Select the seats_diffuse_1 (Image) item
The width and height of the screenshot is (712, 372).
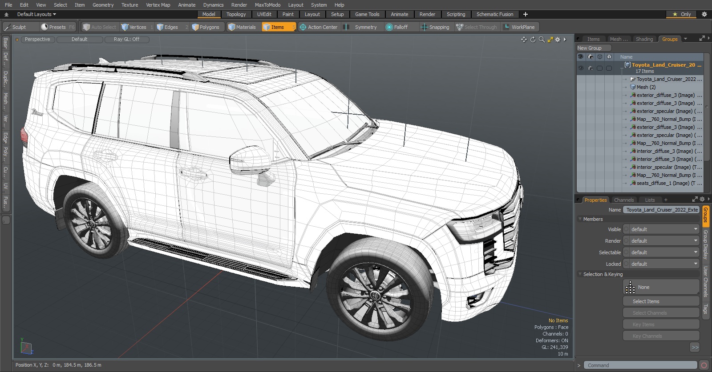tap(666, 183)
